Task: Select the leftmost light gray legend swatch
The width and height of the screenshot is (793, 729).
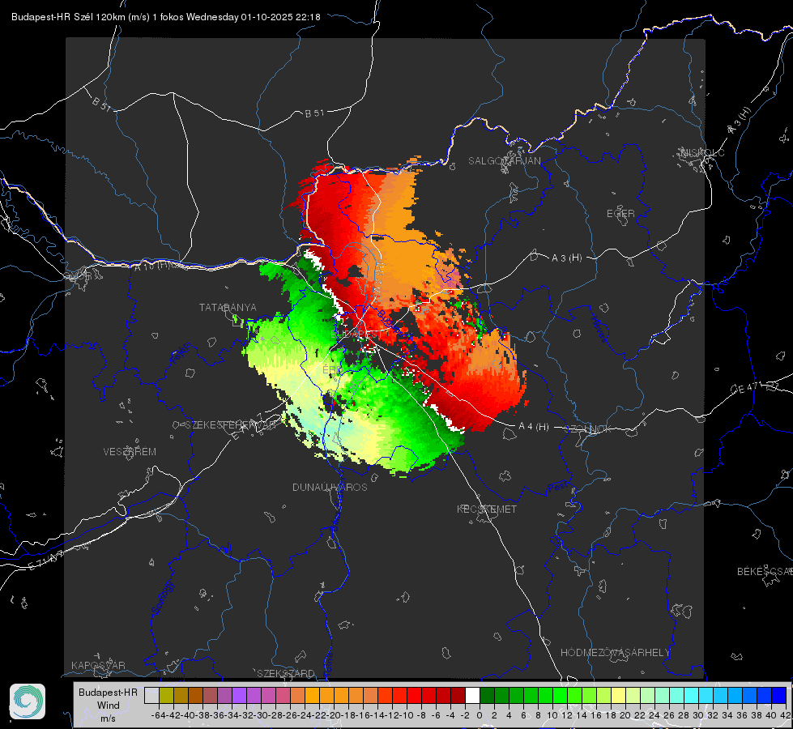Action: (x=151, y=695)
